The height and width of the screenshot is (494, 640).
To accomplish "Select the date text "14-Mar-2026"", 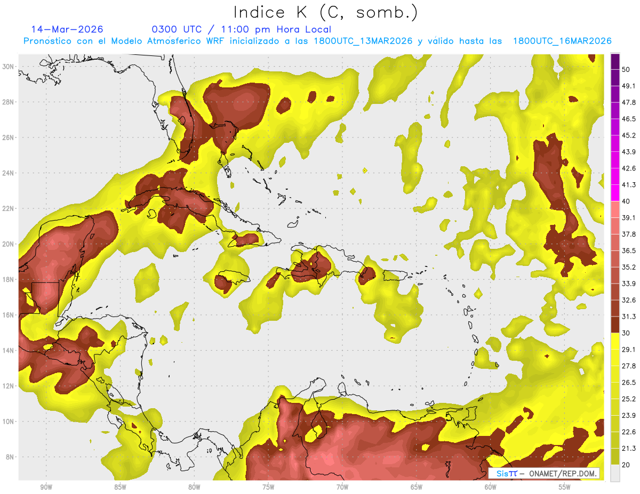I will [x=67, y=29].
